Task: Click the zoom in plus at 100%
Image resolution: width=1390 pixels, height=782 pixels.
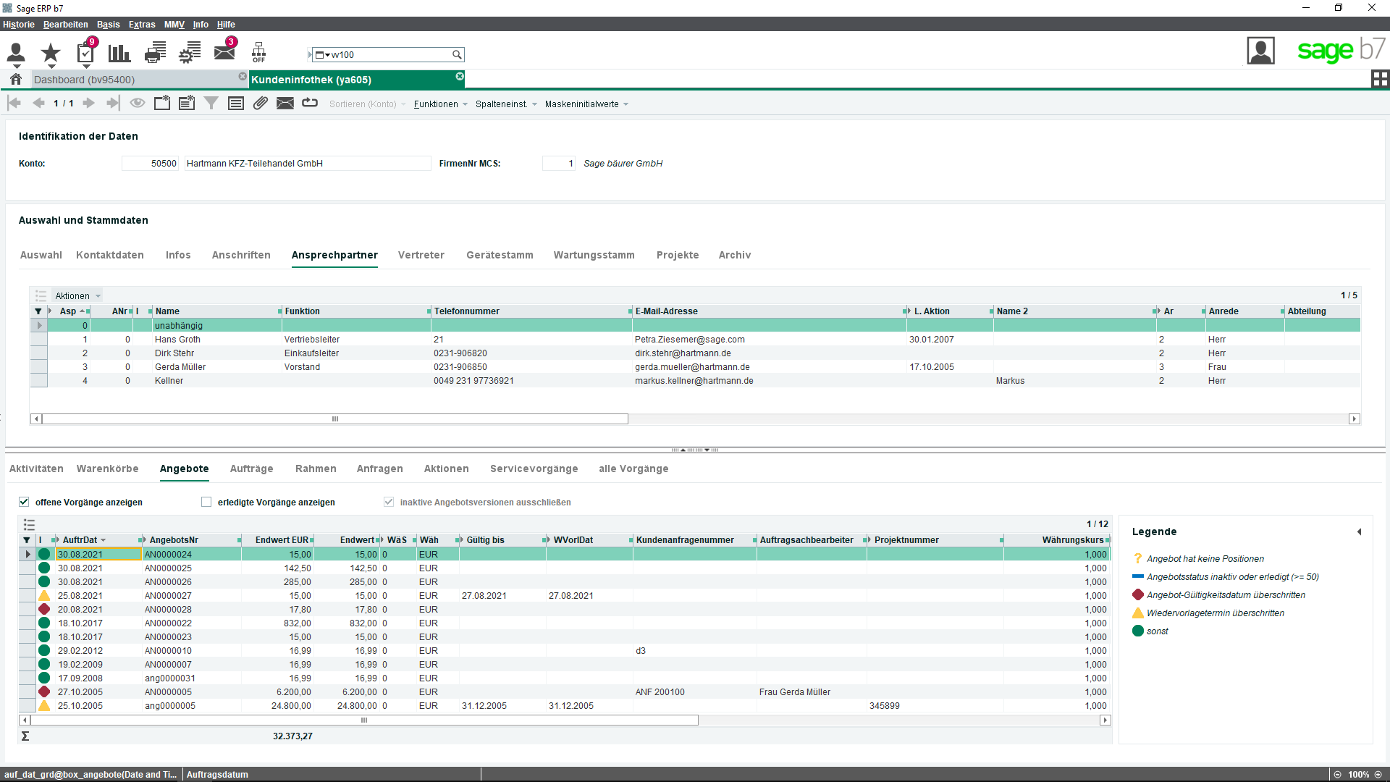Action: pyautogui.click(x=1378, y=774)
